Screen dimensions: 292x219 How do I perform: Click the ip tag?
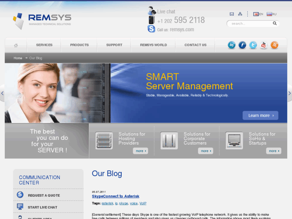(116, 203)
